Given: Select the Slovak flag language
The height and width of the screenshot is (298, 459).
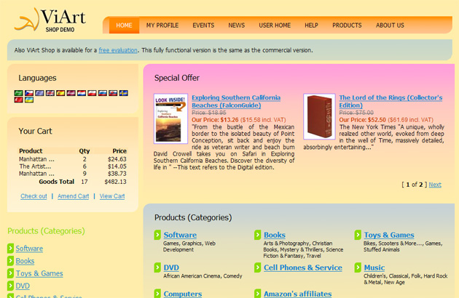Looking at the screenshot, I should point(113,93).
